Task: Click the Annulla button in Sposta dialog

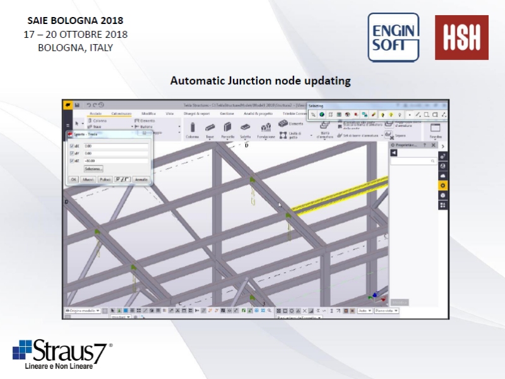Action: [x=141, y=179]
